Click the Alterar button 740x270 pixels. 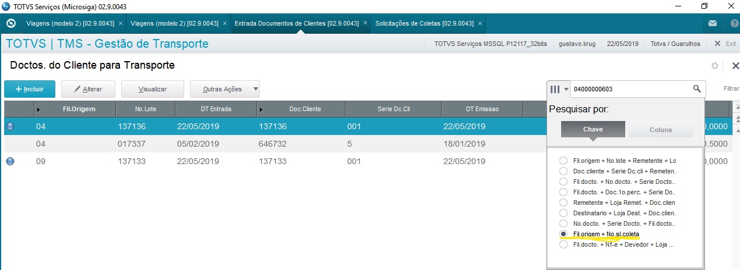[x=88, y=89]
